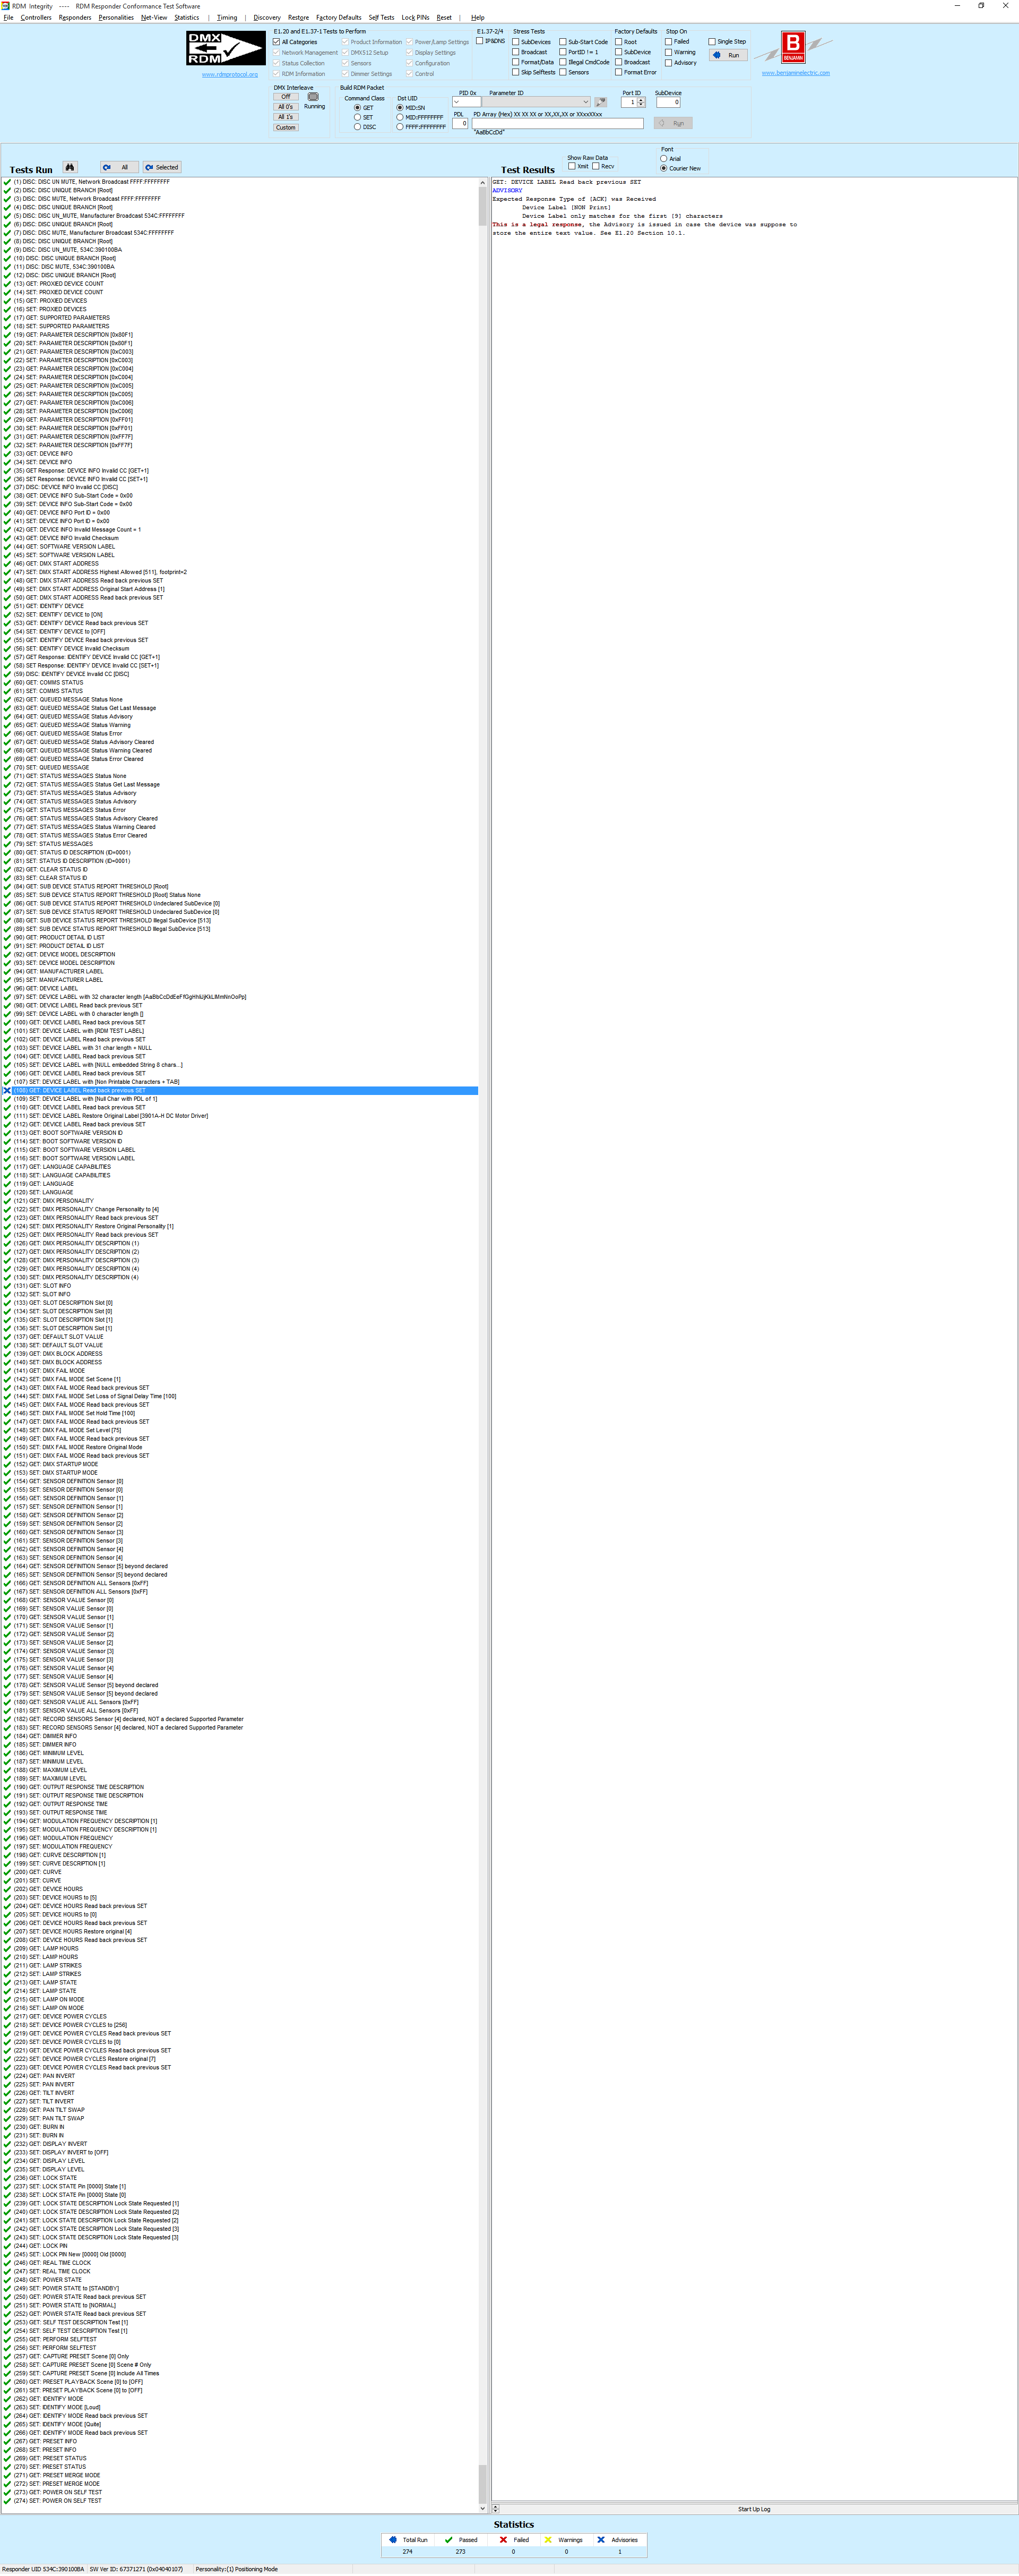Open the www.rdmprotocol.org link

point(230,74)
